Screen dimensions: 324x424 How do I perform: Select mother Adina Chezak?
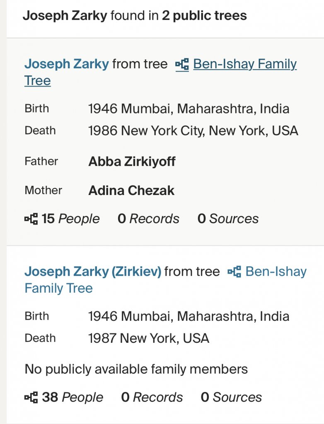point(131,190)
